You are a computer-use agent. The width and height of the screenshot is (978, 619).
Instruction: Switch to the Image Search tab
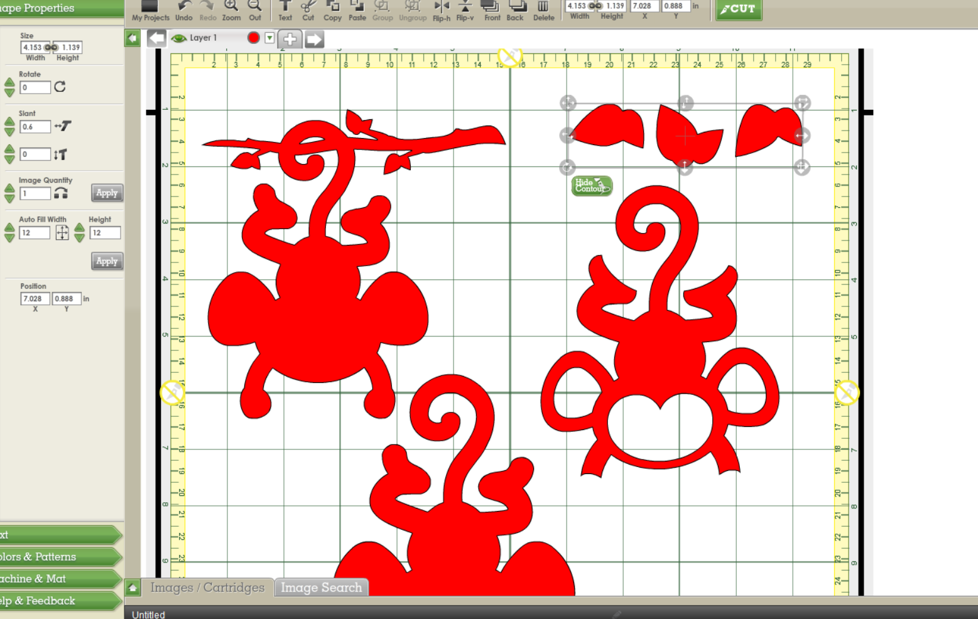[x=321, y=588]
